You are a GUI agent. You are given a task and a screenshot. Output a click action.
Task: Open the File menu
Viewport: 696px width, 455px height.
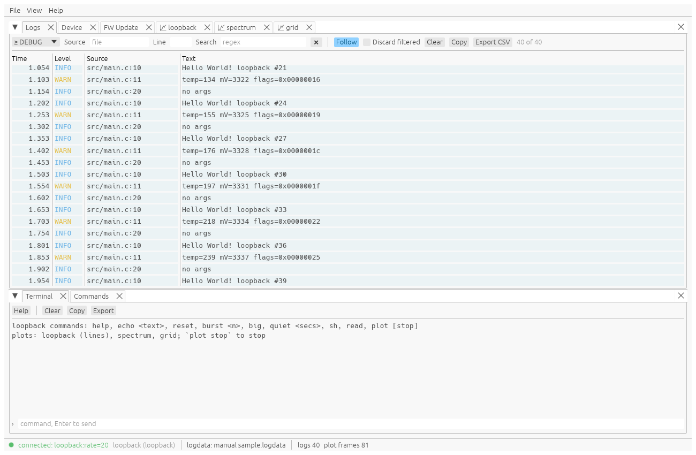coord(15,10)
